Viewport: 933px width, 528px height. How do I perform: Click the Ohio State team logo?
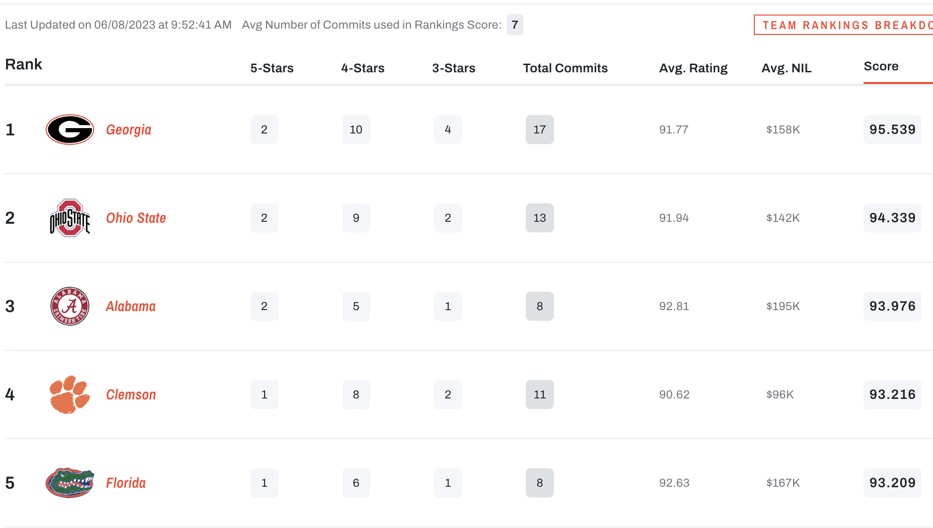(70, 218)
